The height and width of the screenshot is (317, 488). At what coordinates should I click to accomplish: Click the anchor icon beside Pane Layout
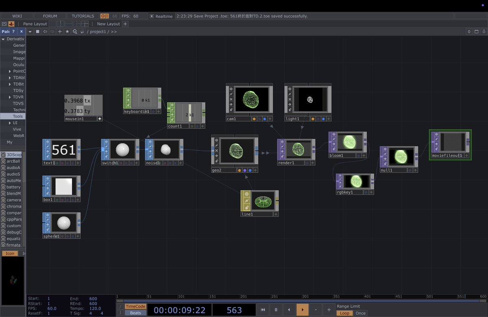coord(11,24)
